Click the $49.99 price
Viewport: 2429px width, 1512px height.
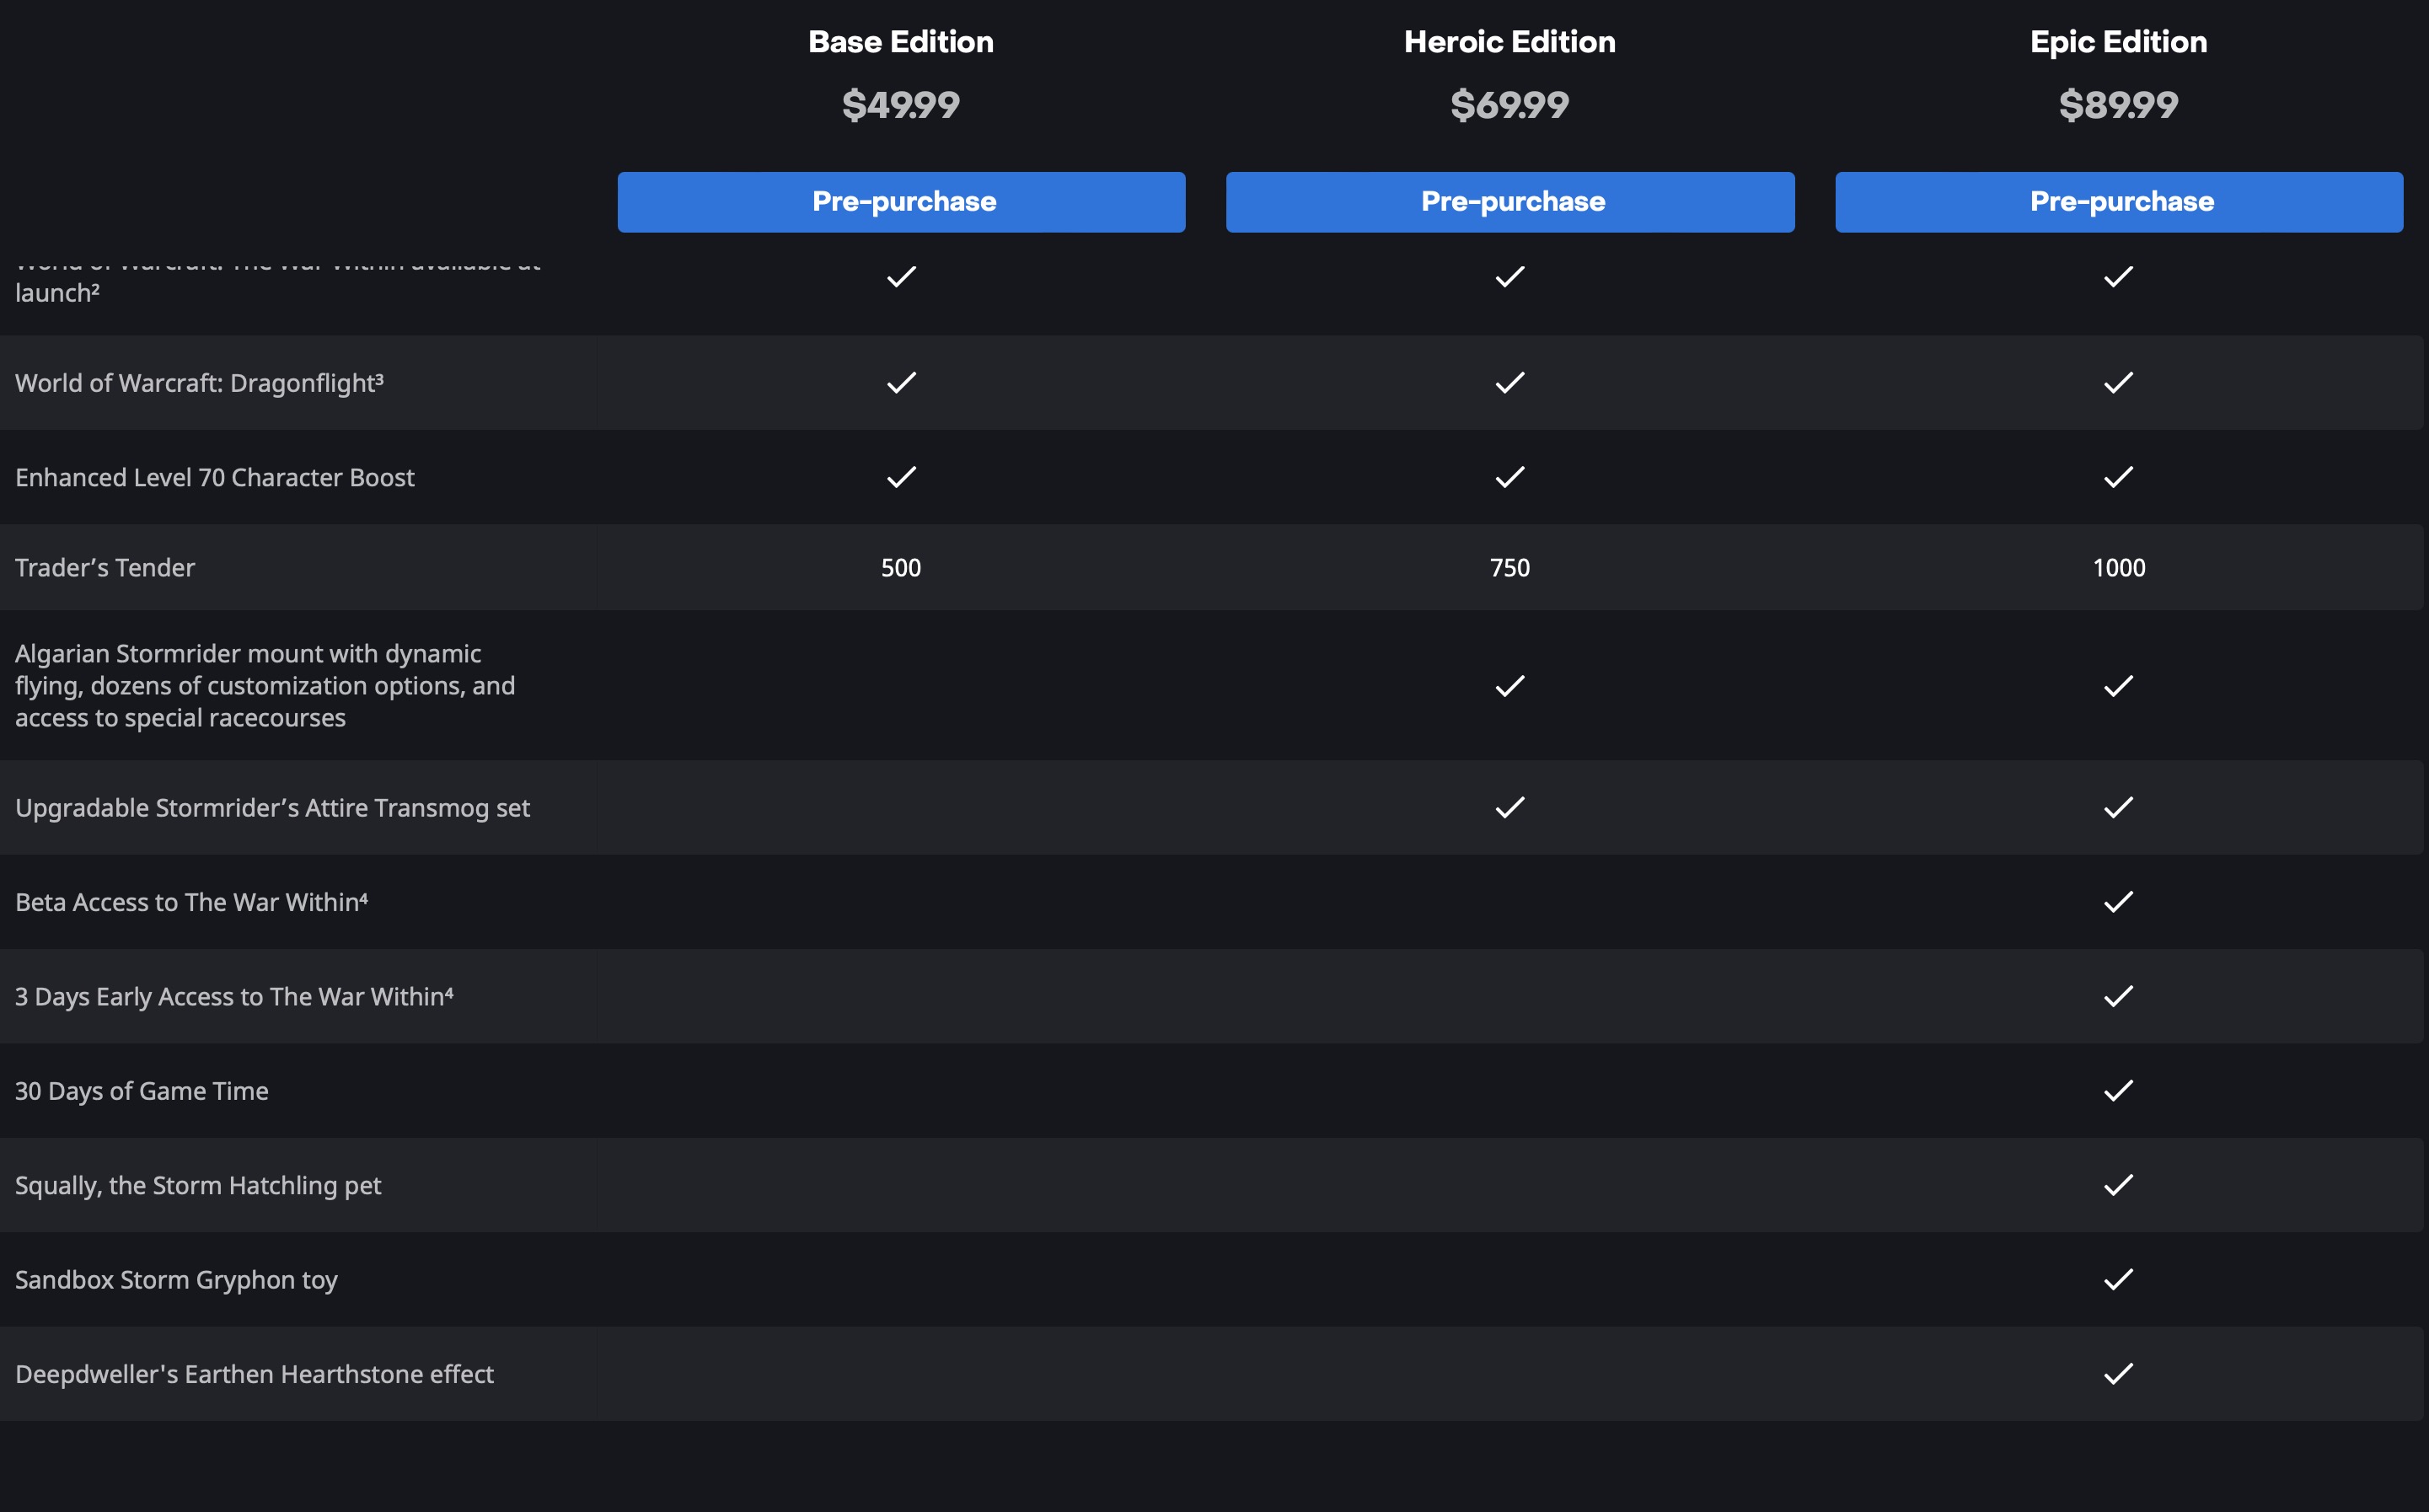pos(901,105)
